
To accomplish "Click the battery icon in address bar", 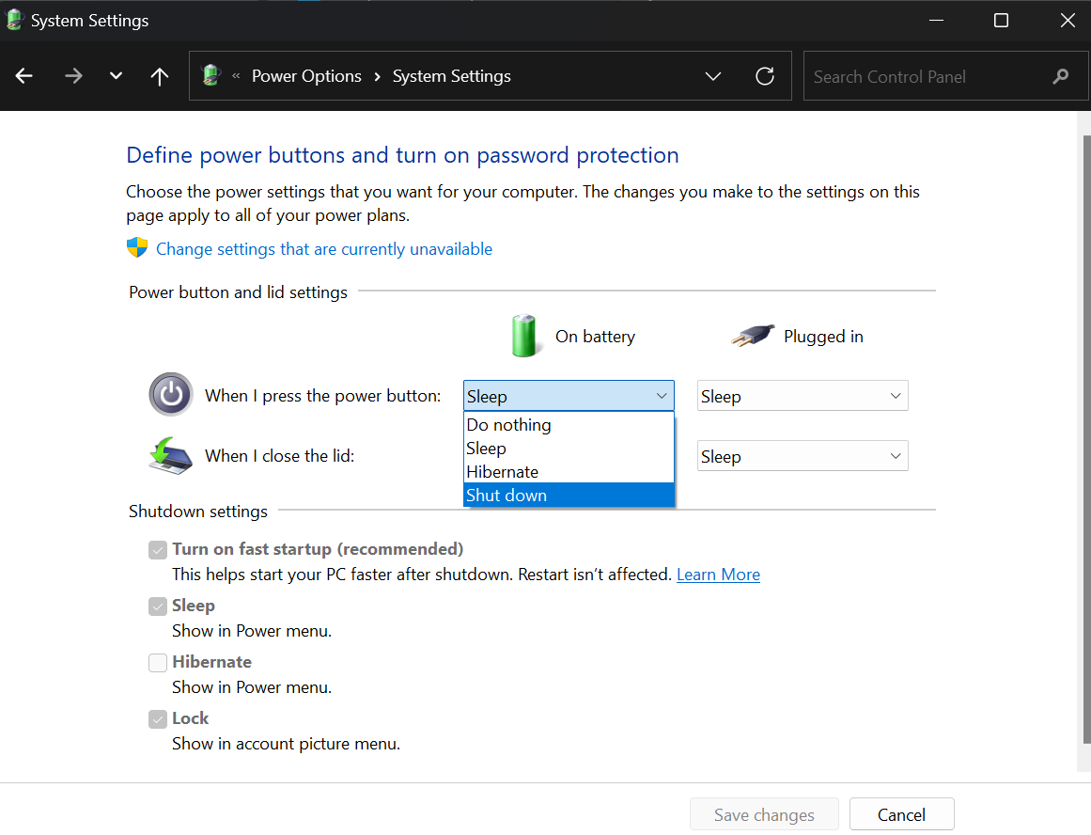I will pyautogui.click(x=212, y=76).
